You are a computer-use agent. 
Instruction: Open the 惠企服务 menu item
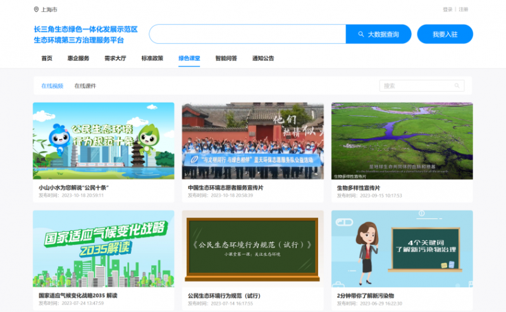(78, 58)
